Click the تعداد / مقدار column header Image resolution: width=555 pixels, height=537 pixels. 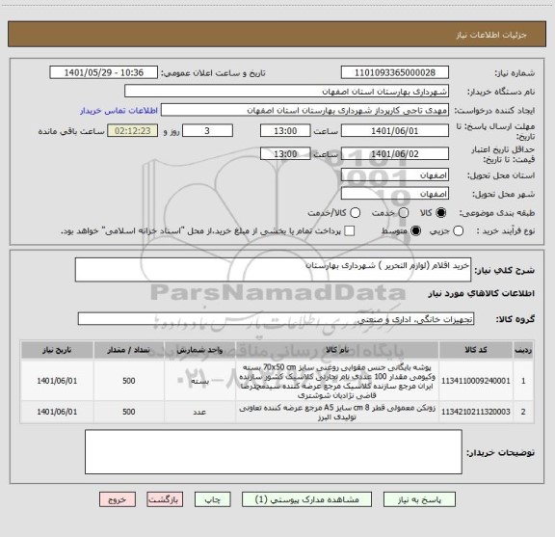[x=128, y=350]
